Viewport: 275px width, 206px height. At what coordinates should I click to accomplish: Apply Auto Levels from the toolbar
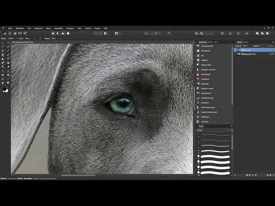click(x=53, y=33)
